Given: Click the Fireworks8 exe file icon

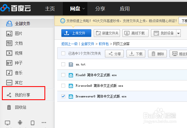Looking at the screenshot, I should click(x=71, y=86).
